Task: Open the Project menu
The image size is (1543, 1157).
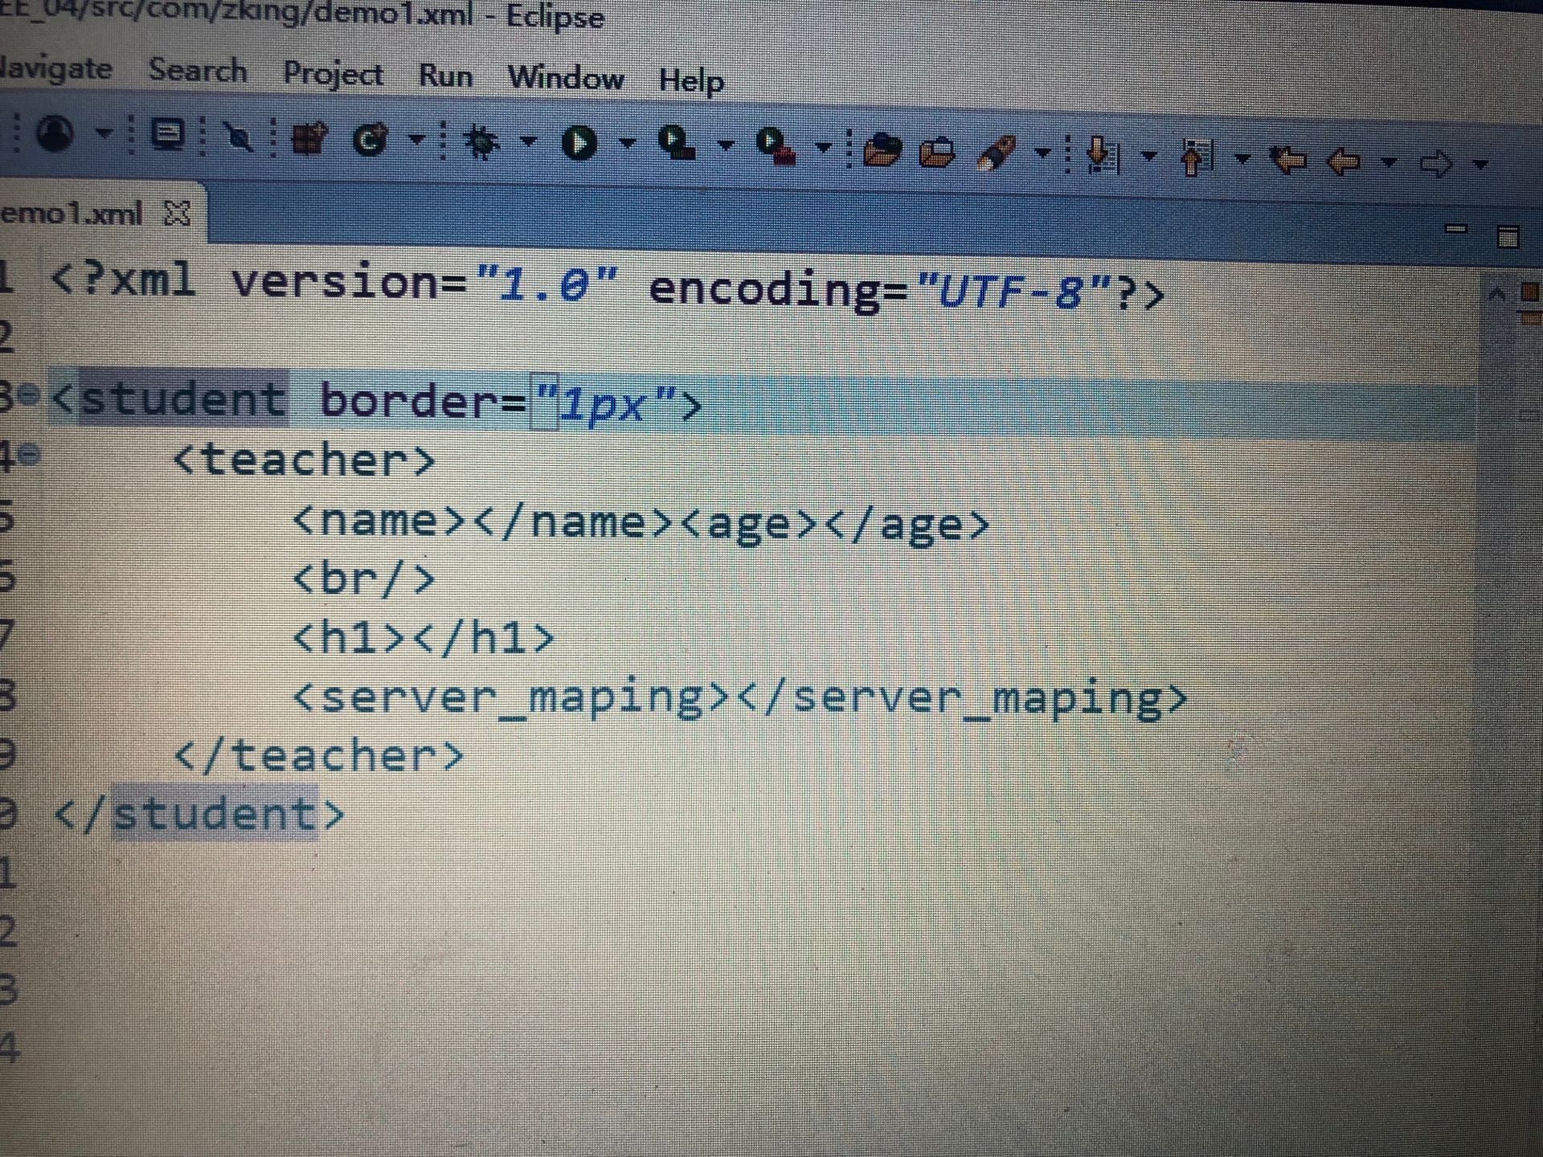Action: (333, 73)
